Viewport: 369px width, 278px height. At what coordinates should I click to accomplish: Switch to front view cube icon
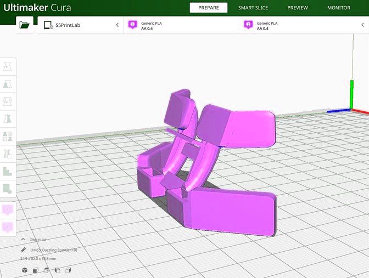click(36, 270)
